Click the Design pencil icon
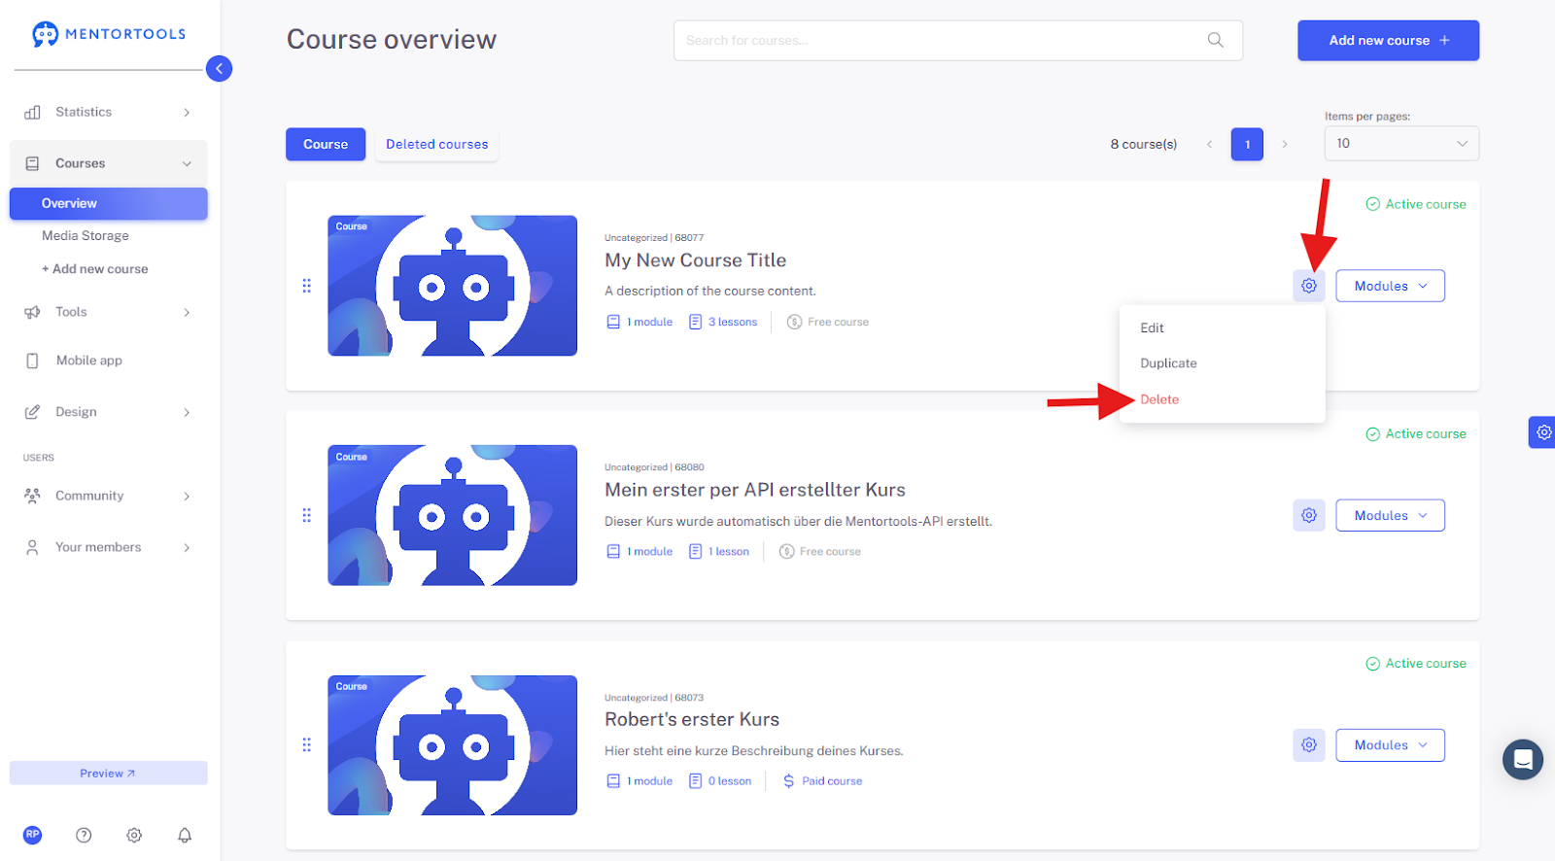Image resolution: width=1555 pixels, height=861 pixels. click(32, 412)
